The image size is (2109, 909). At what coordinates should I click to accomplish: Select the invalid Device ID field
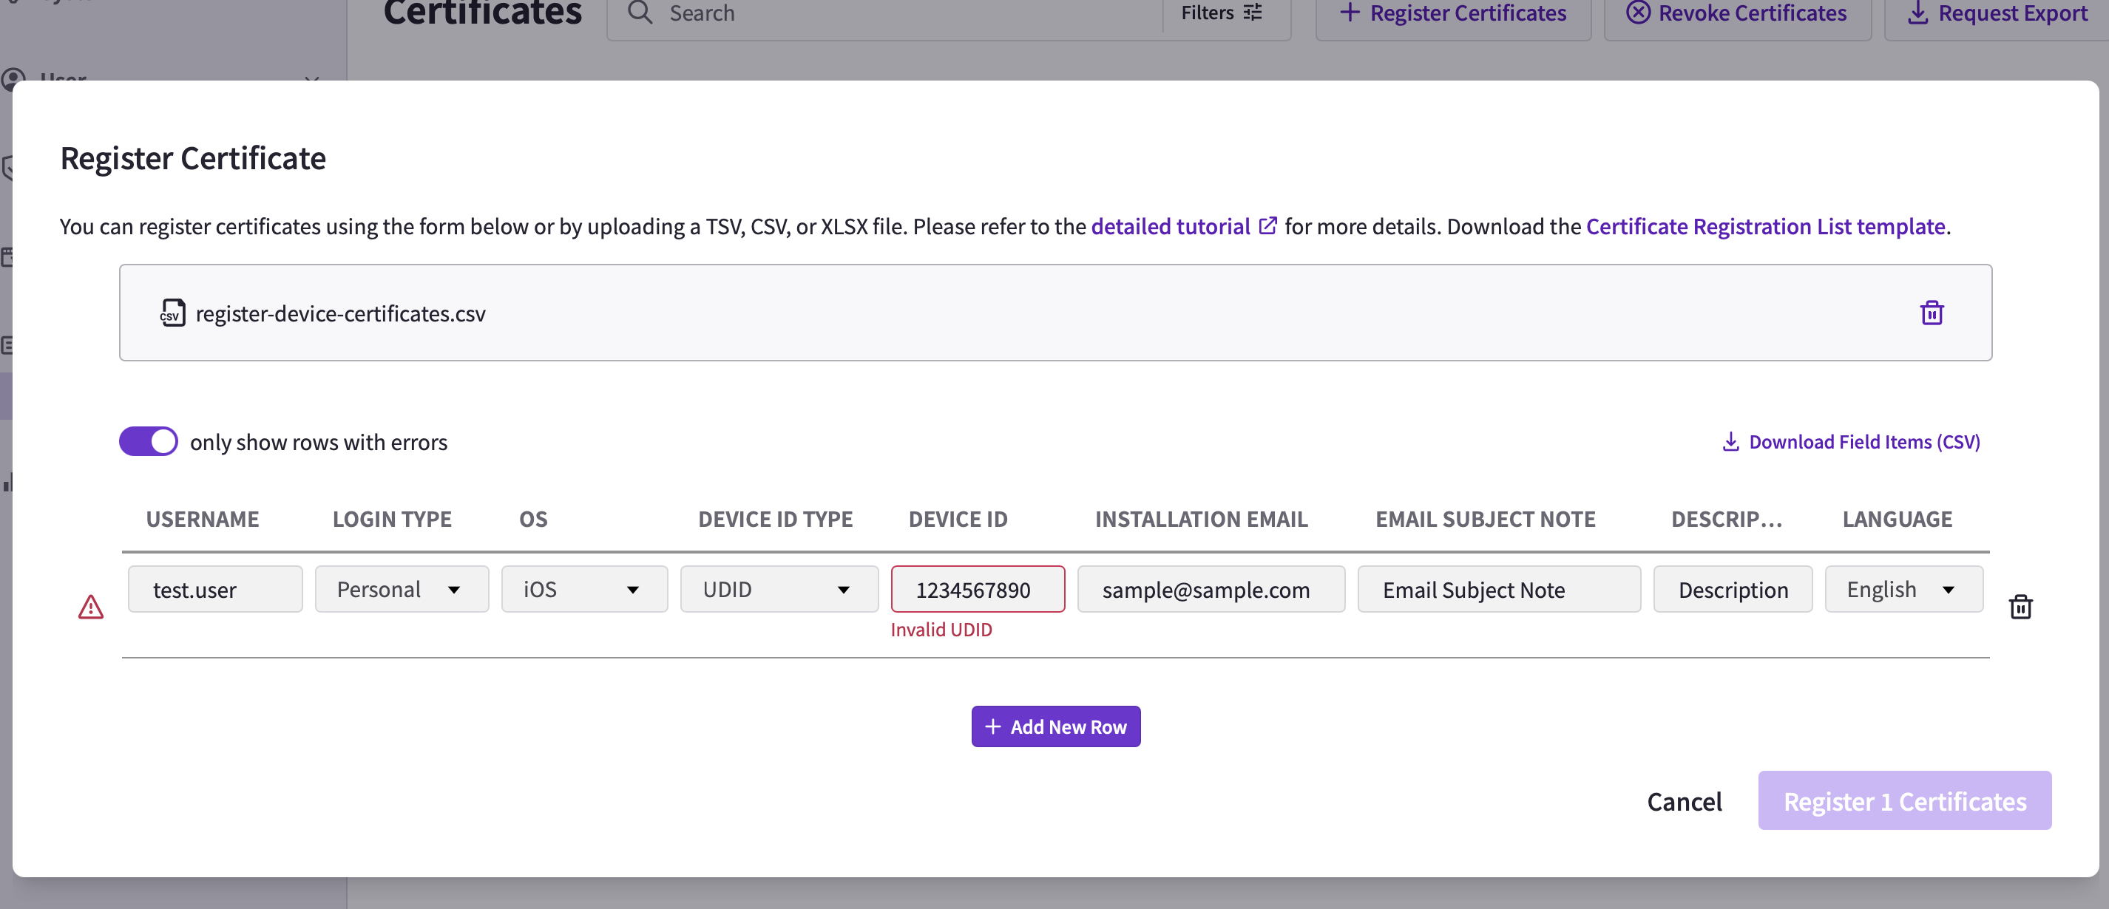click(978, 588)
